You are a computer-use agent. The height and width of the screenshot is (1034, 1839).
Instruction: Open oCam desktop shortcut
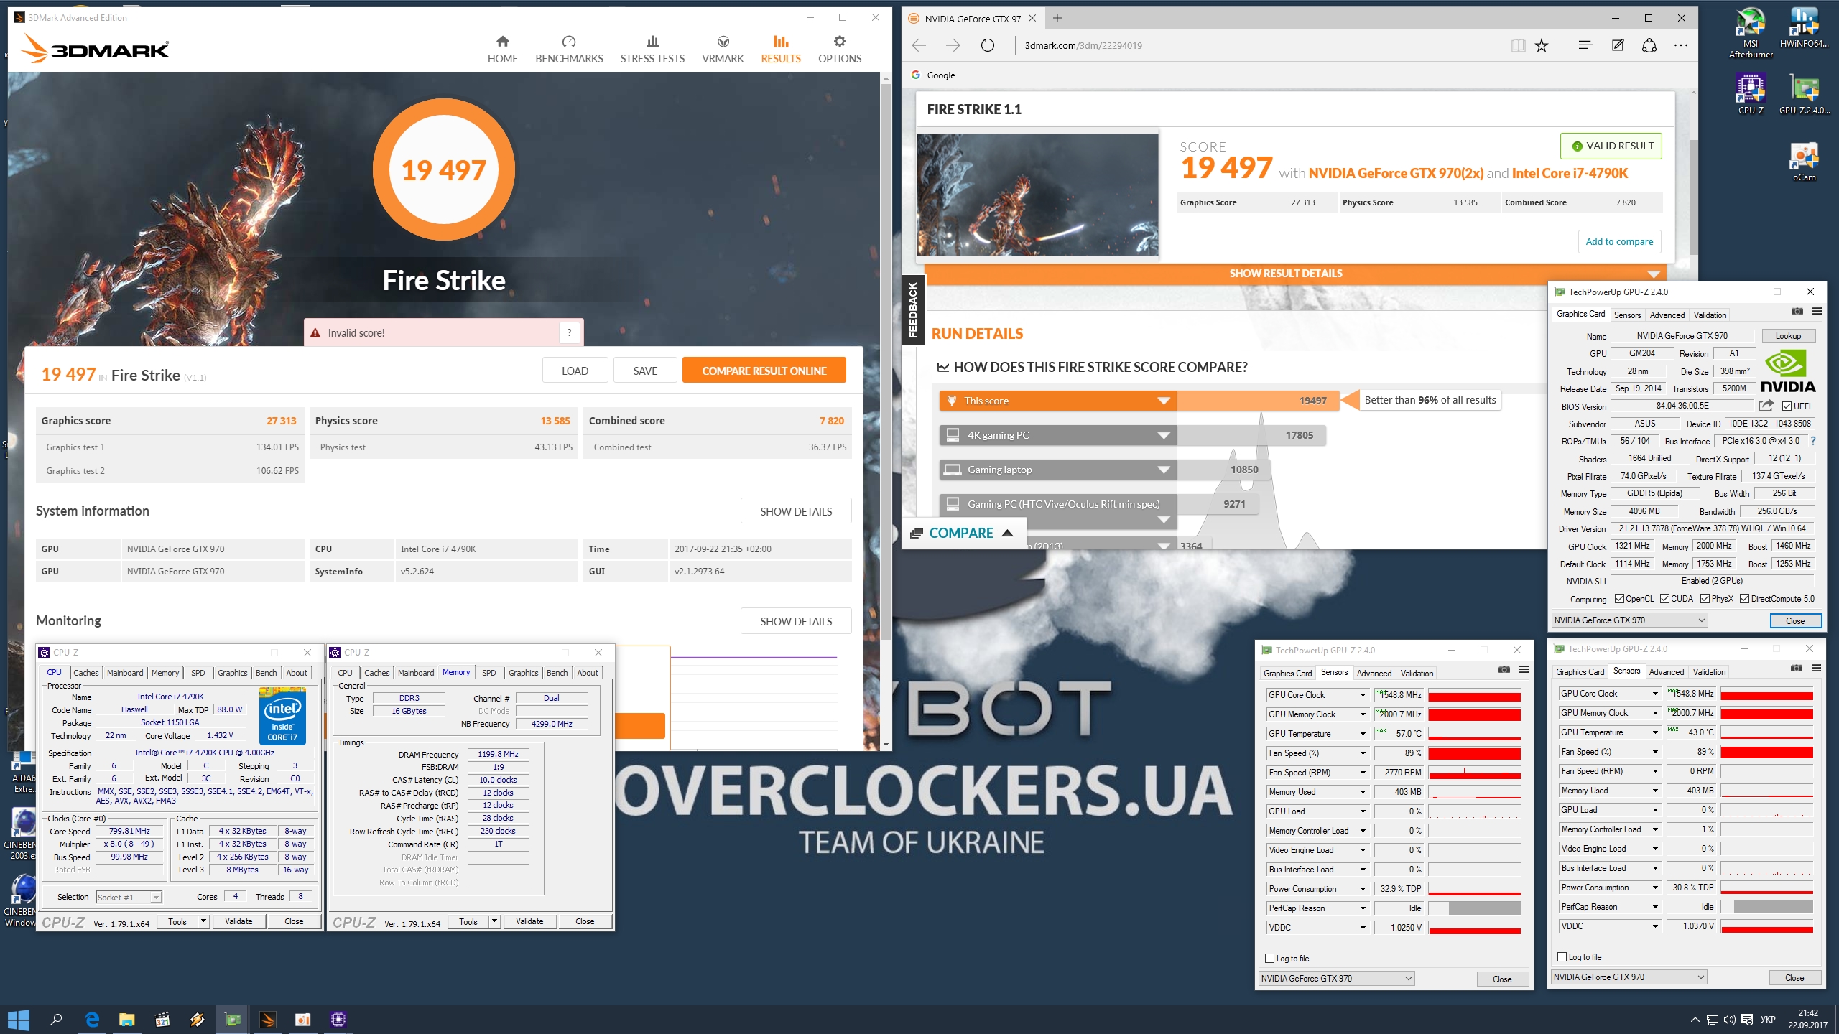click(x=1804, y=162)
